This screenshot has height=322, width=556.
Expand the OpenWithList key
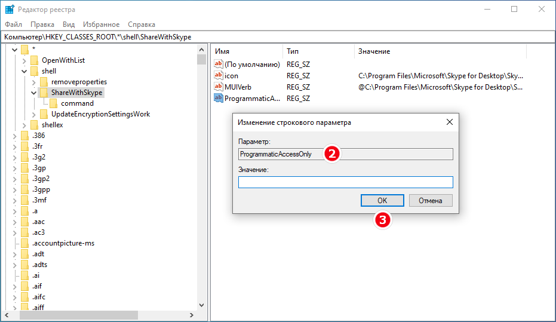(x=24, y=61)
